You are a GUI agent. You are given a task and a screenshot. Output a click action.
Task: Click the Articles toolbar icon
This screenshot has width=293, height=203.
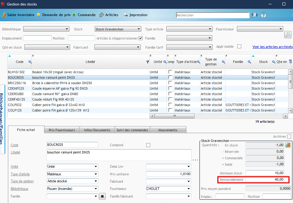coord(102,15)
